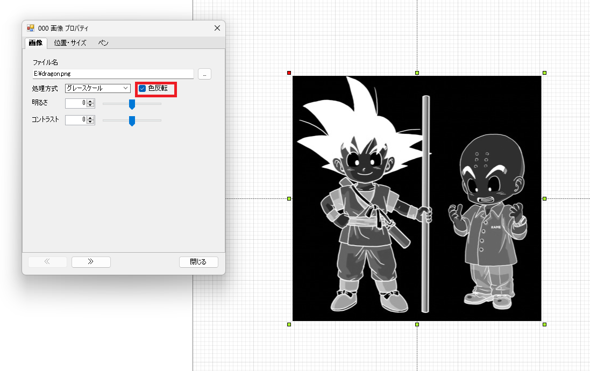Open the 位置・サイズ tab
This screenshot has height=371, width=590.
[70, 43]
